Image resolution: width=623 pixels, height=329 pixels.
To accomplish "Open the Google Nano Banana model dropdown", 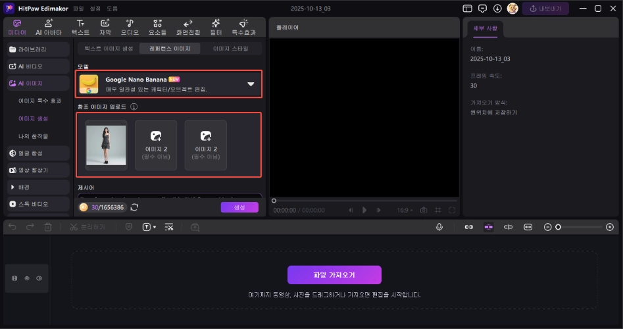I will point(169,84).
